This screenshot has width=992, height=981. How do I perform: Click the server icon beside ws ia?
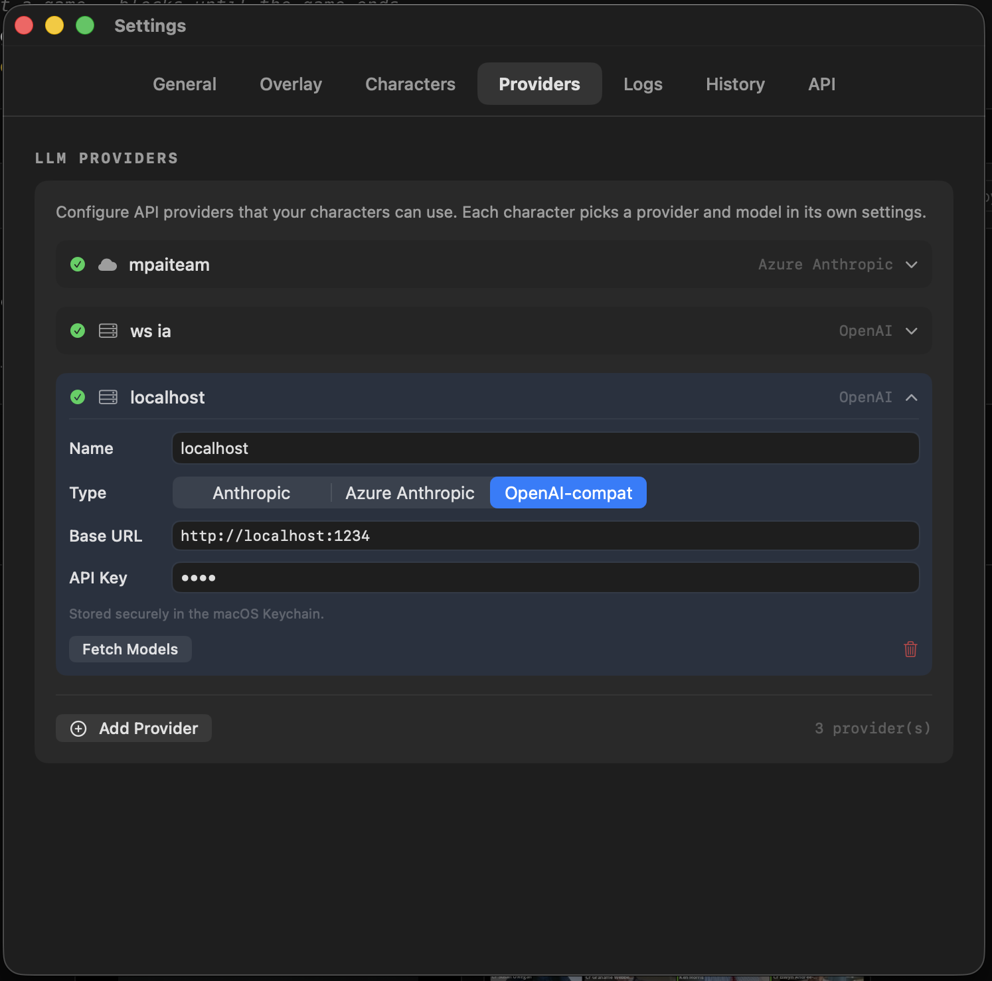point(108,331)
